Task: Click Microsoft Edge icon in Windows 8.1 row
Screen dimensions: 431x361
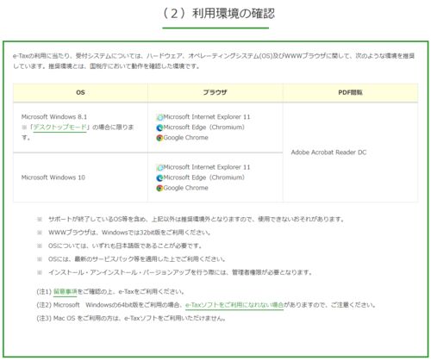Action: 159,128
